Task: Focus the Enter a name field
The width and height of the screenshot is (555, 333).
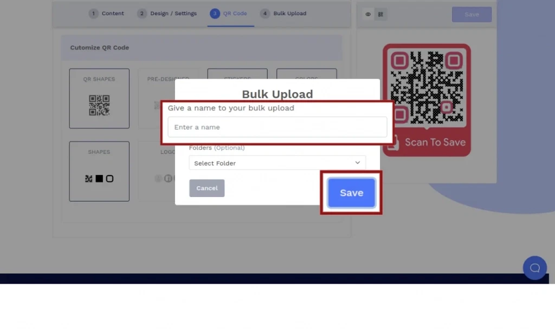Action: point(277,127)
